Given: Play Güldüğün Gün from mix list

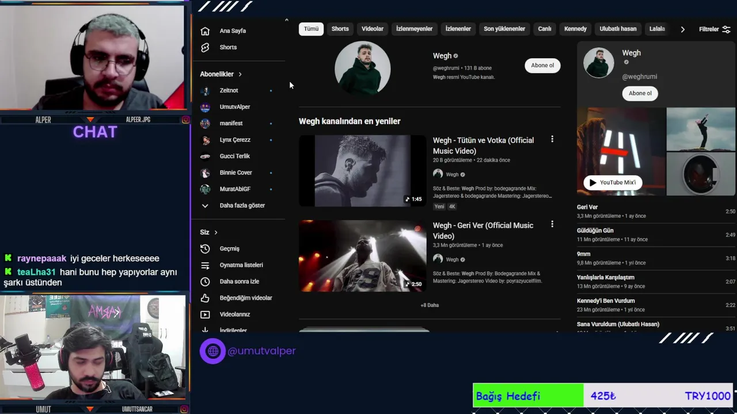Looking at the screenshot, I should coord(656,235).
